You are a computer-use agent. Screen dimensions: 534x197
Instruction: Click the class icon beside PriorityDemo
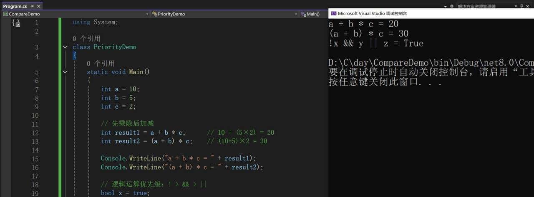coord(154,14)
